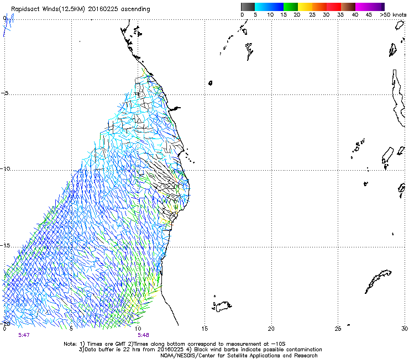The image size is (409, 359).
Task: Click the red 30-35 knots legend segment
Action: pyautogui.click(x=334, y=7)
